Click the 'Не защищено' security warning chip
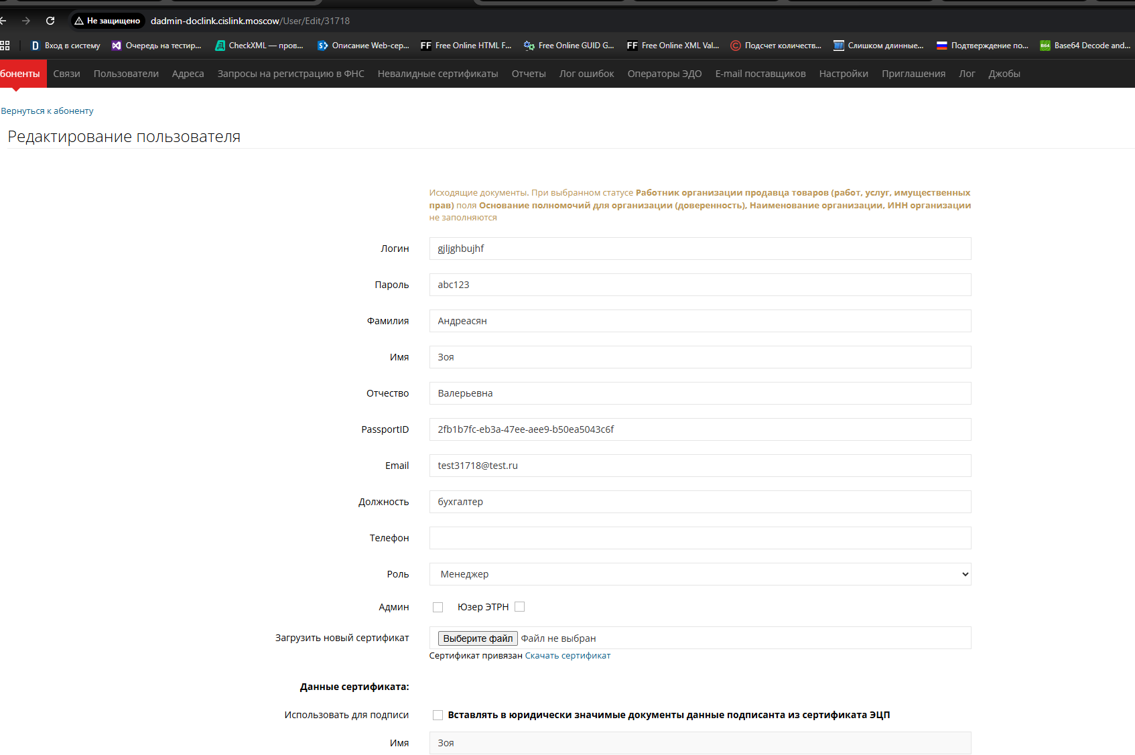 coord(108,21)
